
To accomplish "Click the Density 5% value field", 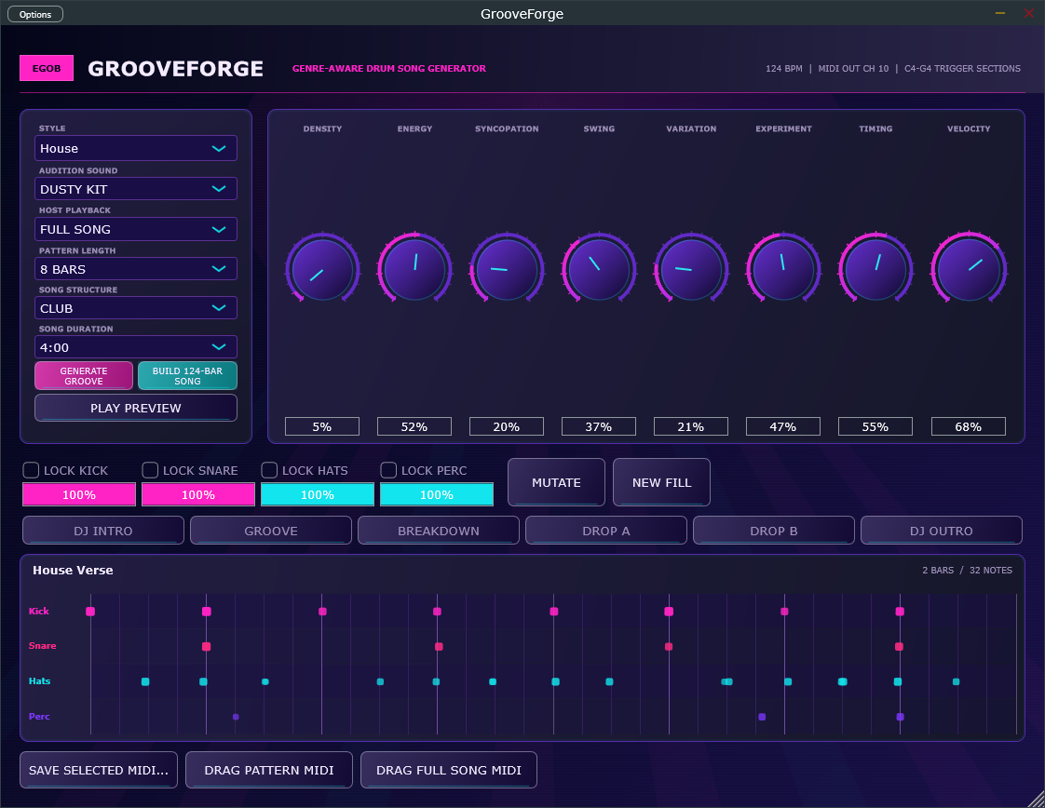I will tap(322, 426).
